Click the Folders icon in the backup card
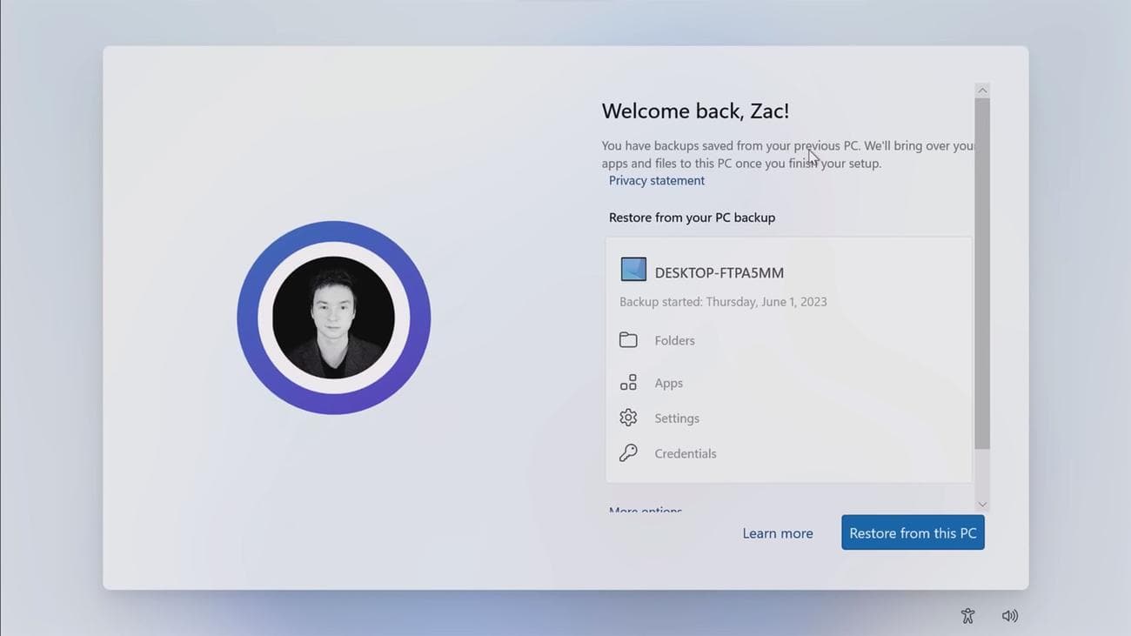 [628, 339]
